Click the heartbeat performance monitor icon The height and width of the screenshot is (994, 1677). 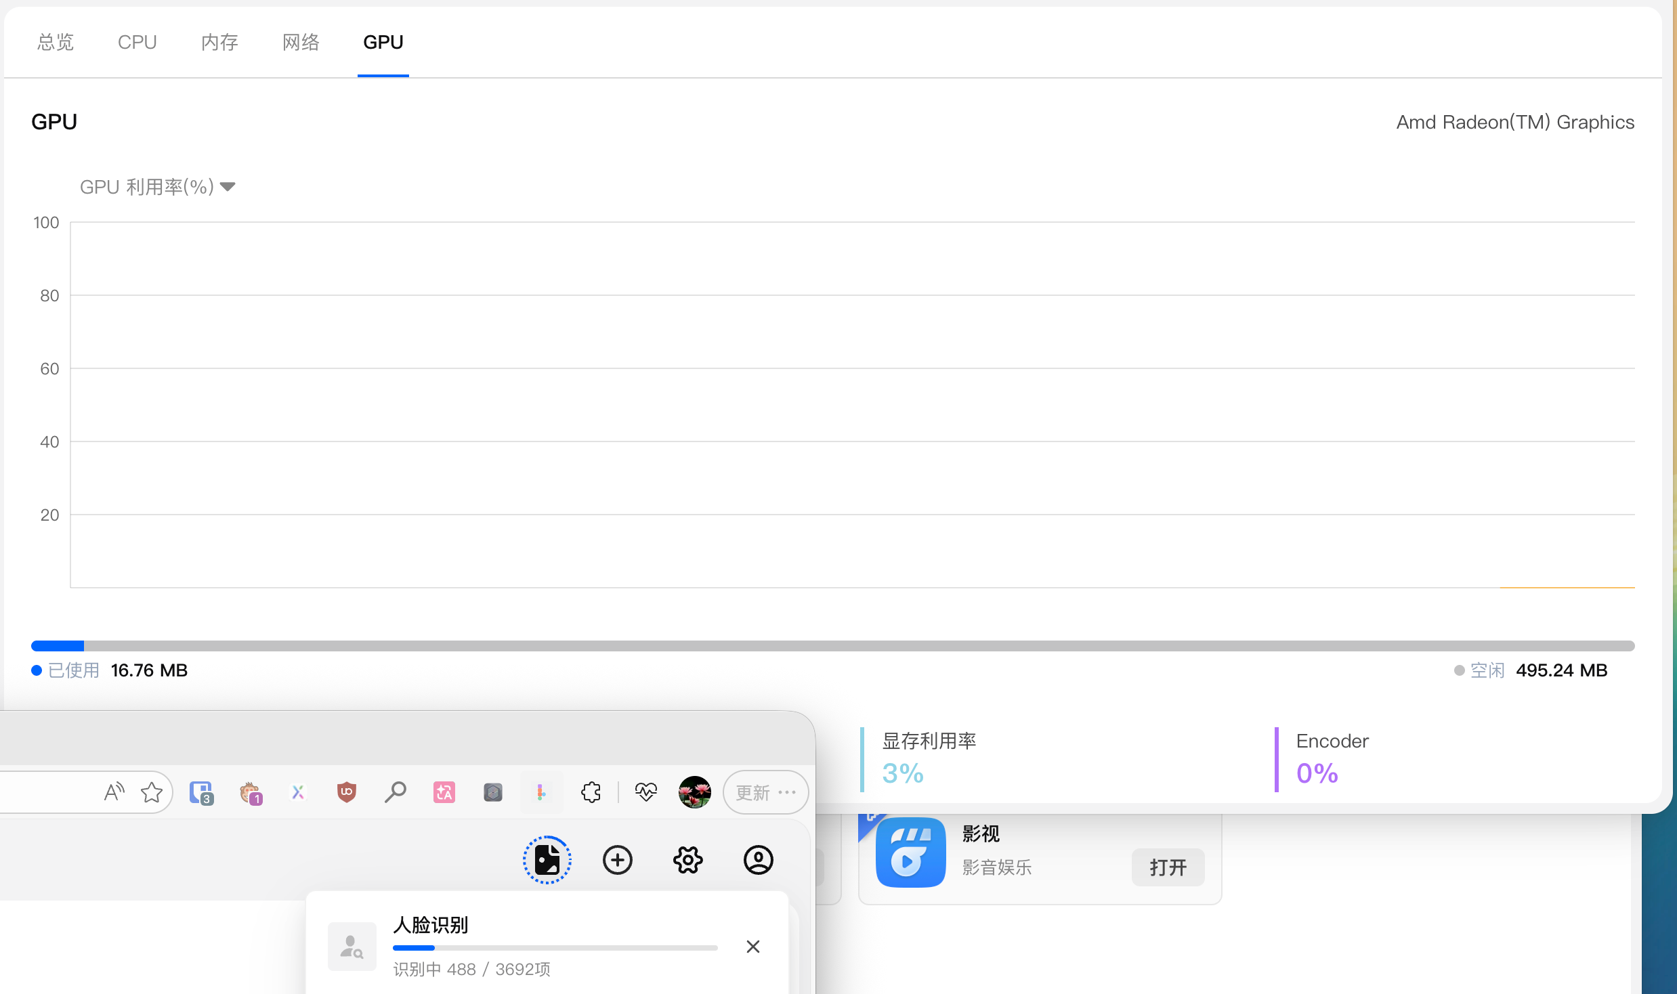(645, 792)
